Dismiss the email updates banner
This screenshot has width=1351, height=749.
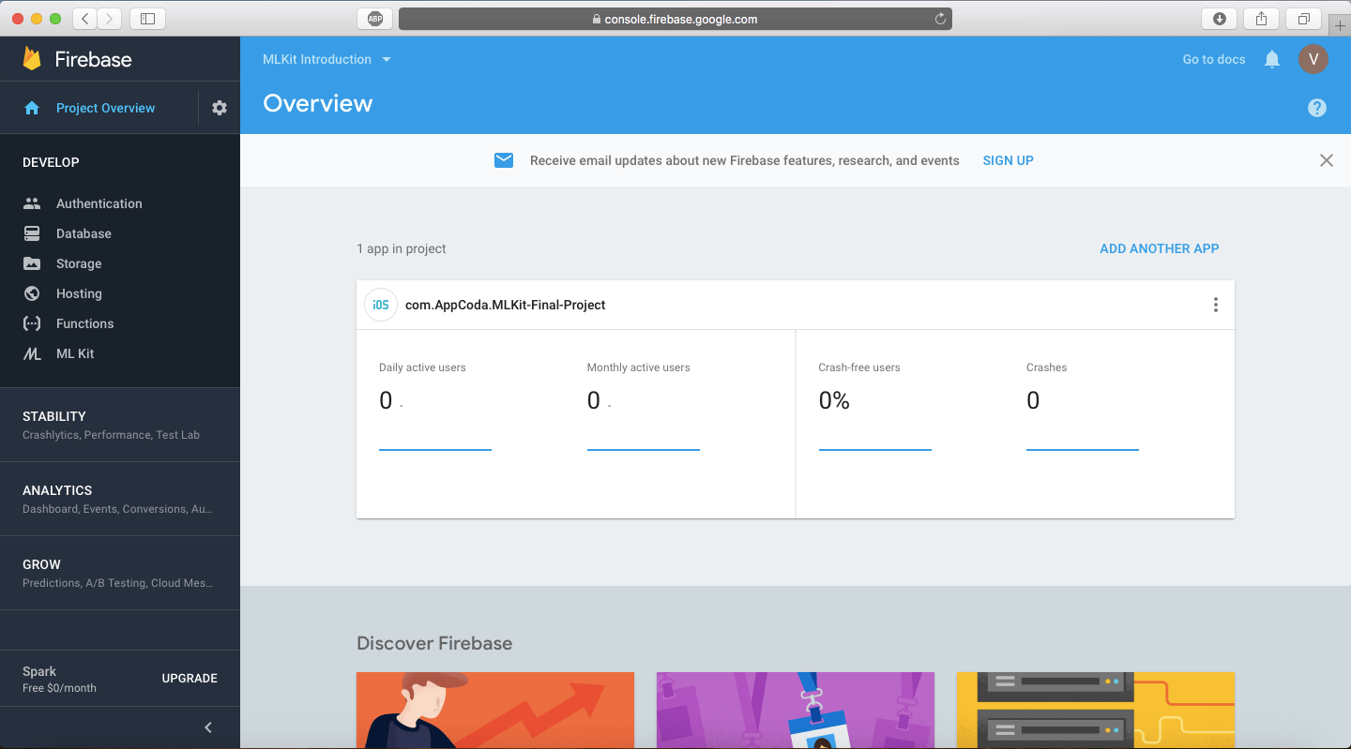[x=1326, y=160]
